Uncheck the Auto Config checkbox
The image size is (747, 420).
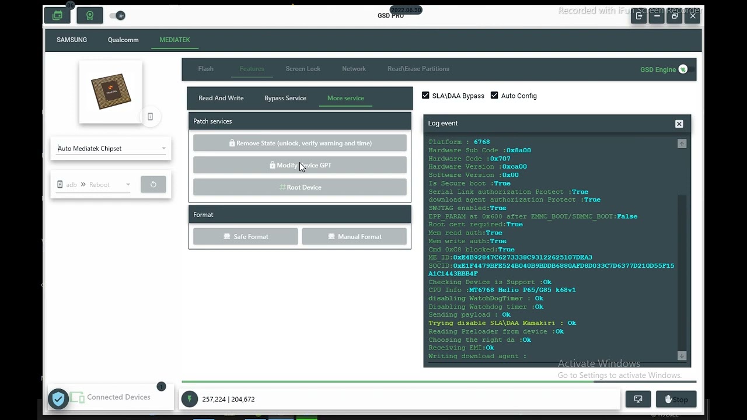[x=494, y=95]
